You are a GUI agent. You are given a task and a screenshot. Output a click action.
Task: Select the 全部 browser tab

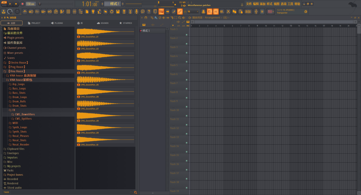12,23
